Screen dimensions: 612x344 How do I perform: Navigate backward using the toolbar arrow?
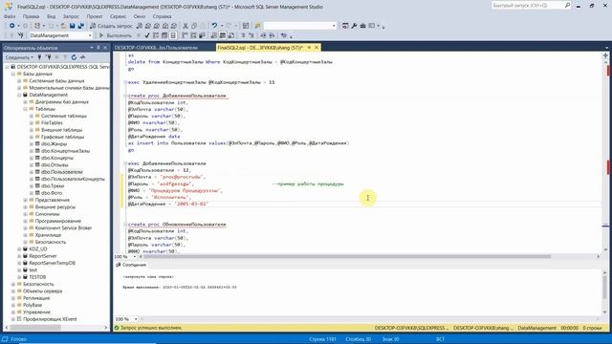(12, 26)
